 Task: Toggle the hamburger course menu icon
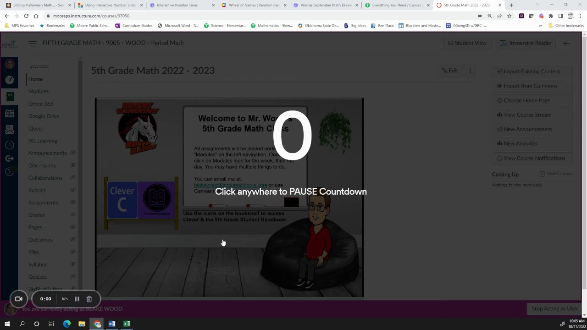tap(32, 44)
